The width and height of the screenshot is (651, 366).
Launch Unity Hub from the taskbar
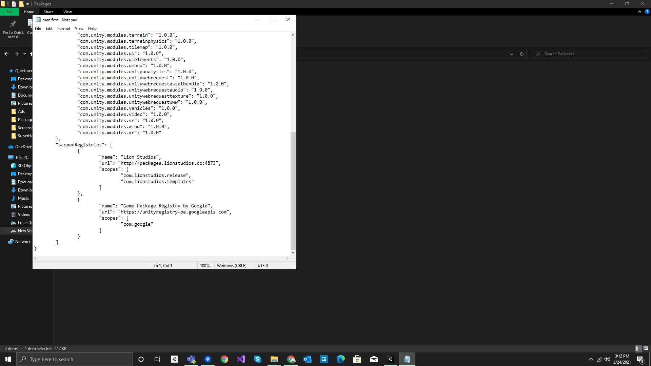tap(174, 359)
